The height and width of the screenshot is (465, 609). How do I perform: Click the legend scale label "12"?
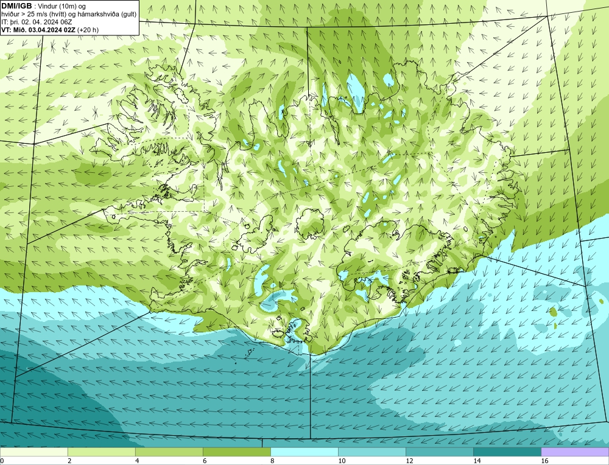coord(409,461)
